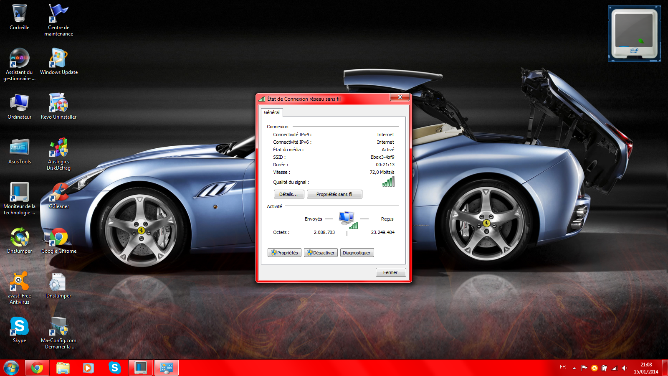Open the Détails... button
This screenshot has width=668, height=376.
(x=288, y=194)
